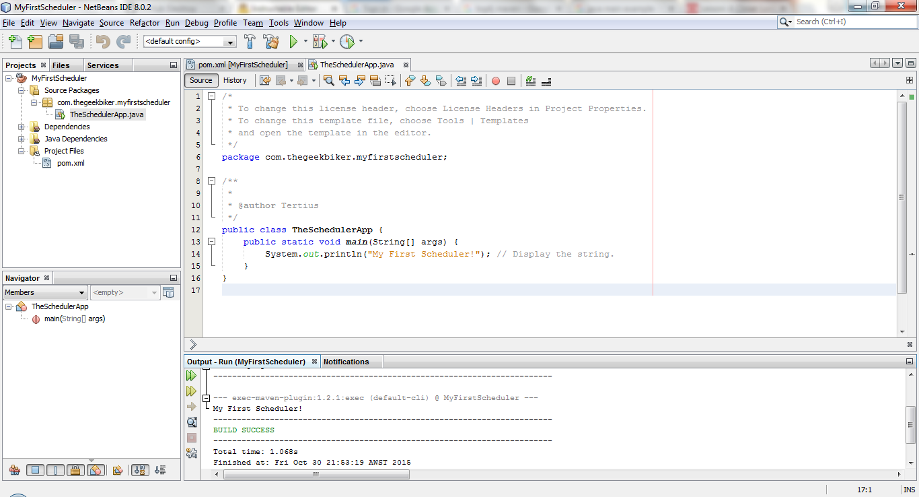Open the Refactor menu
This screenshot has width=919, height=497.
145,23
